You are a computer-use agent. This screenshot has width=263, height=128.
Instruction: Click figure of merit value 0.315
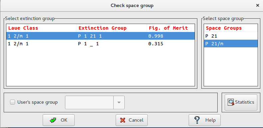156,44
